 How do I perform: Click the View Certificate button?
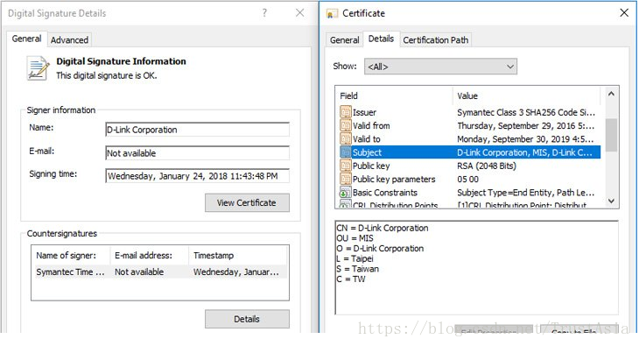tap(247, 203)
